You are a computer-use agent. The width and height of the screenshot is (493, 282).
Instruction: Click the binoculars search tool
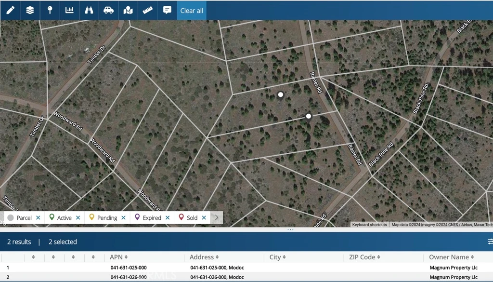[89, 10]
